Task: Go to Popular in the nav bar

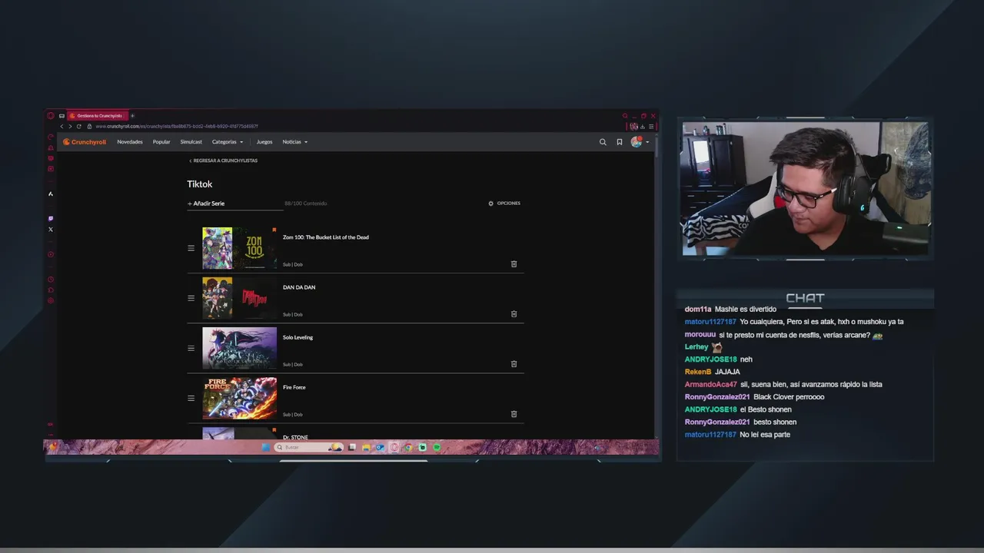Action: pos(161,142)
